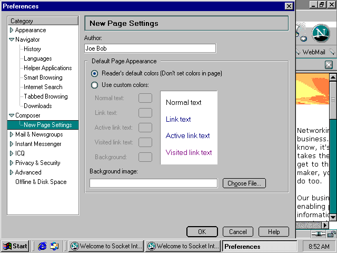Select History in the category tree
The width and height of the screenshot is (337, 253).
[x=32, y=49]
